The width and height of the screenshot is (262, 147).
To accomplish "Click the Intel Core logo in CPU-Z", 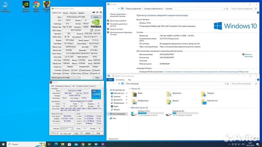I will [96, 94].
